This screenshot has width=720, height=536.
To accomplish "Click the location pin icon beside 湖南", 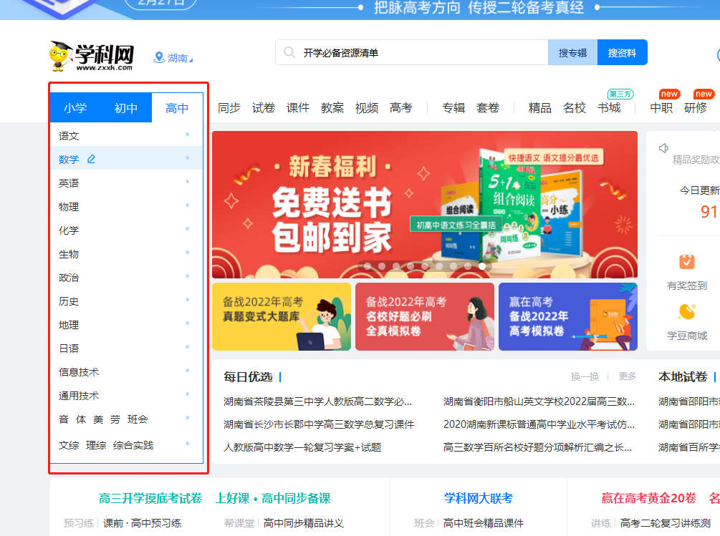I will pos(159,57).
